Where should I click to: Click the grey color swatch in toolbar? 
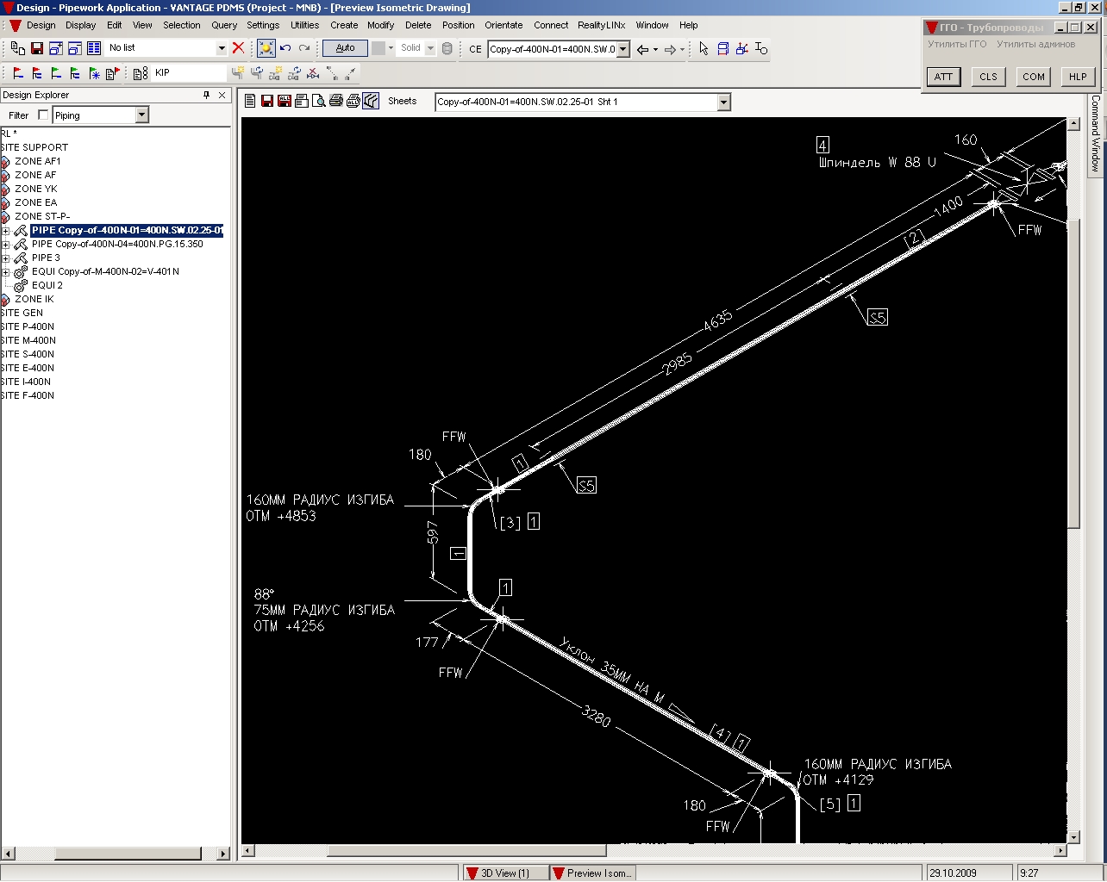coord(378,48)
